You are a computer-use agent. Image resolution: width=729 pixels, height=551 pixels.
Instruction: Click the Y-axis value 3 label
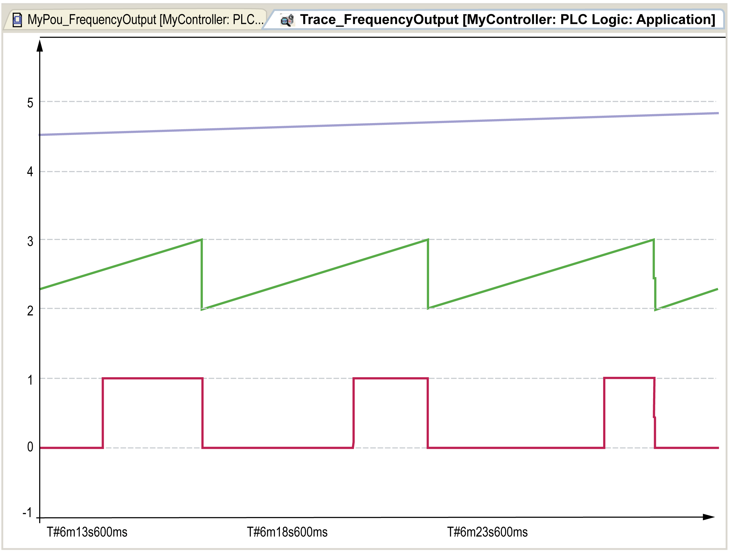(x=30, y=242)
